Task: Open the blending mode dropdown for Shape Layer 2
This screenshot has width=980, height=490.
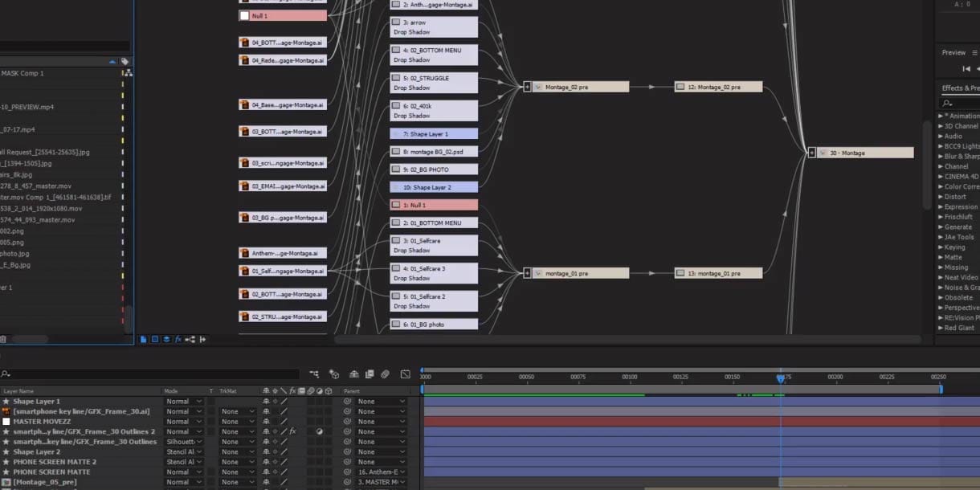Action: [183, 452]
